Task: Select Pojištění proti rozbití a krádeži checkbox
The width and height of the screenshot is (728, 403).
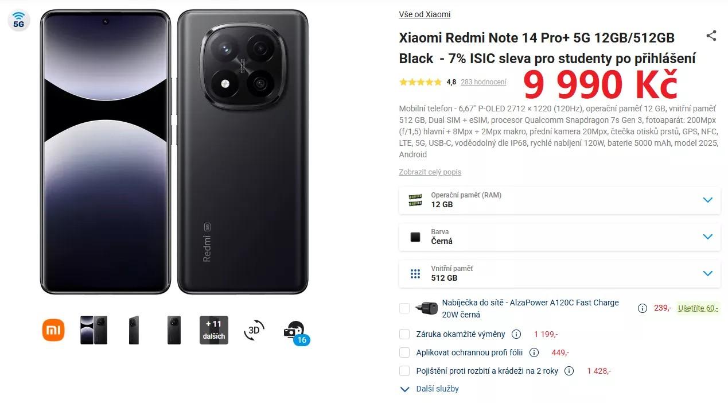Action: (404, 371)
